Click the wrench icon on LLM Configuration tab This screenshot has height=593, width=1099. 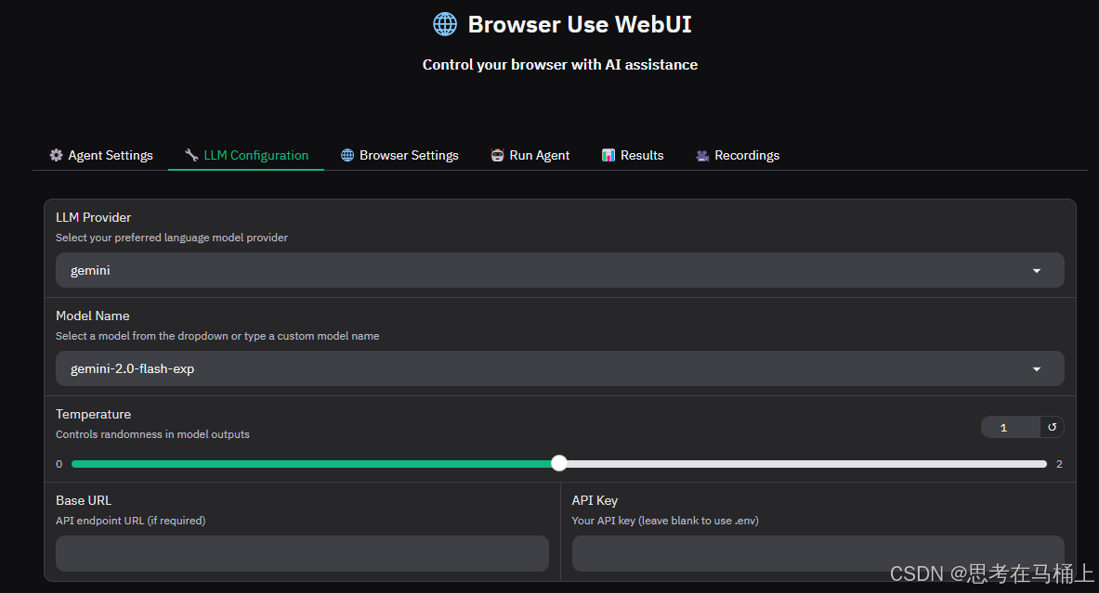click(190, 155)
